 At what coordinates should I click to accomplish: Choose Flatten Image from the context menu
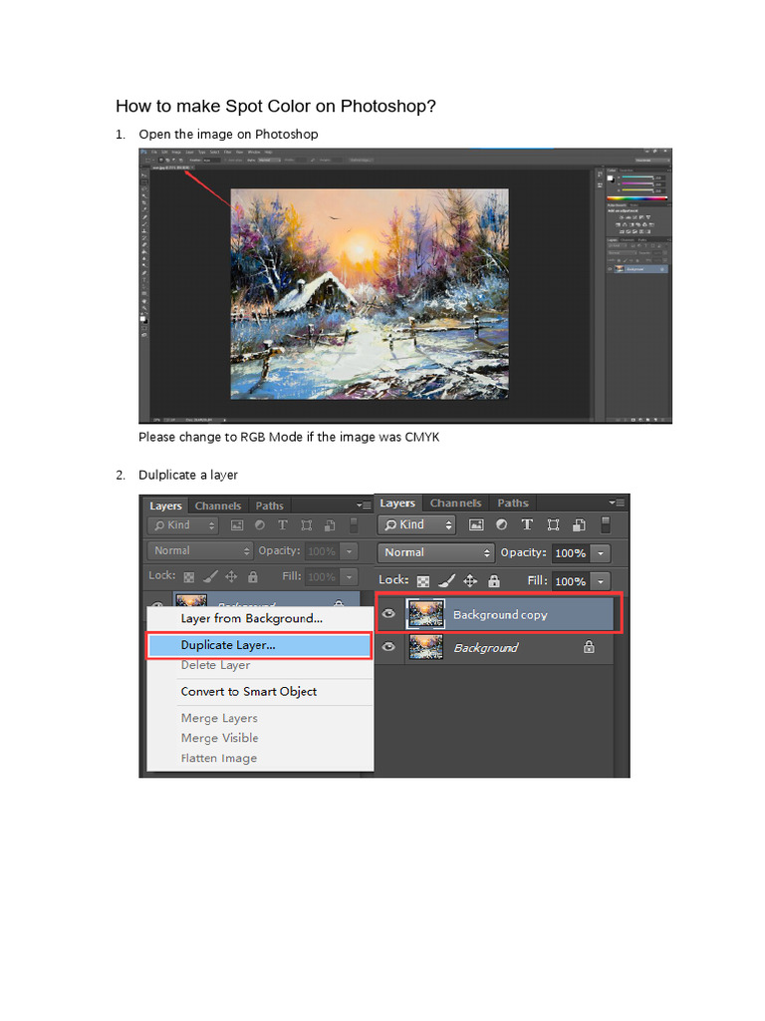click(x=218, y=758)
